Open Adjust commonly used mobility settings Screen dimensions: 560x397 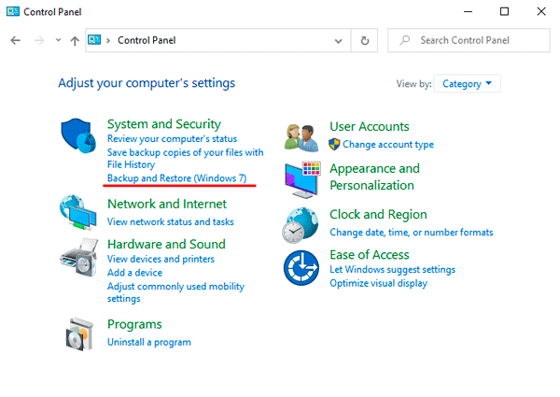pyautogui.click(x=175, y=292)
